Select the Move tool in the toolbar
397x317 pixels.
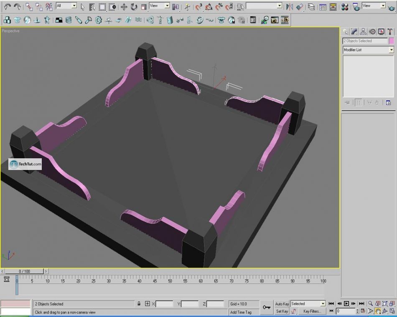124,7
